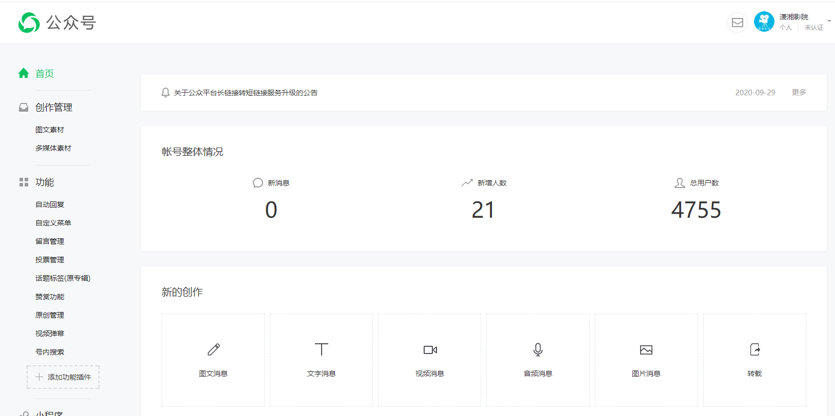Open 自定义菜单 in the sidebar
This screenshot has height=416, width=835.
pyautogui.click(x=53, y=223)
